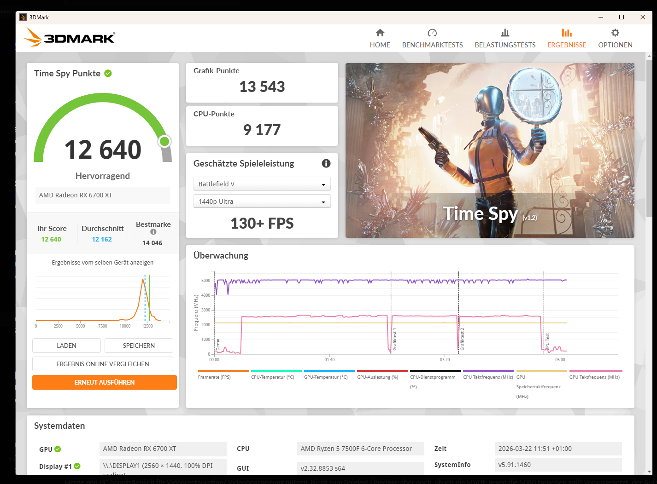This screenshot has width=657, height=484.
Task: Click the GUI version v2.32.8853 s64
Action: click(x=360, y=468)
